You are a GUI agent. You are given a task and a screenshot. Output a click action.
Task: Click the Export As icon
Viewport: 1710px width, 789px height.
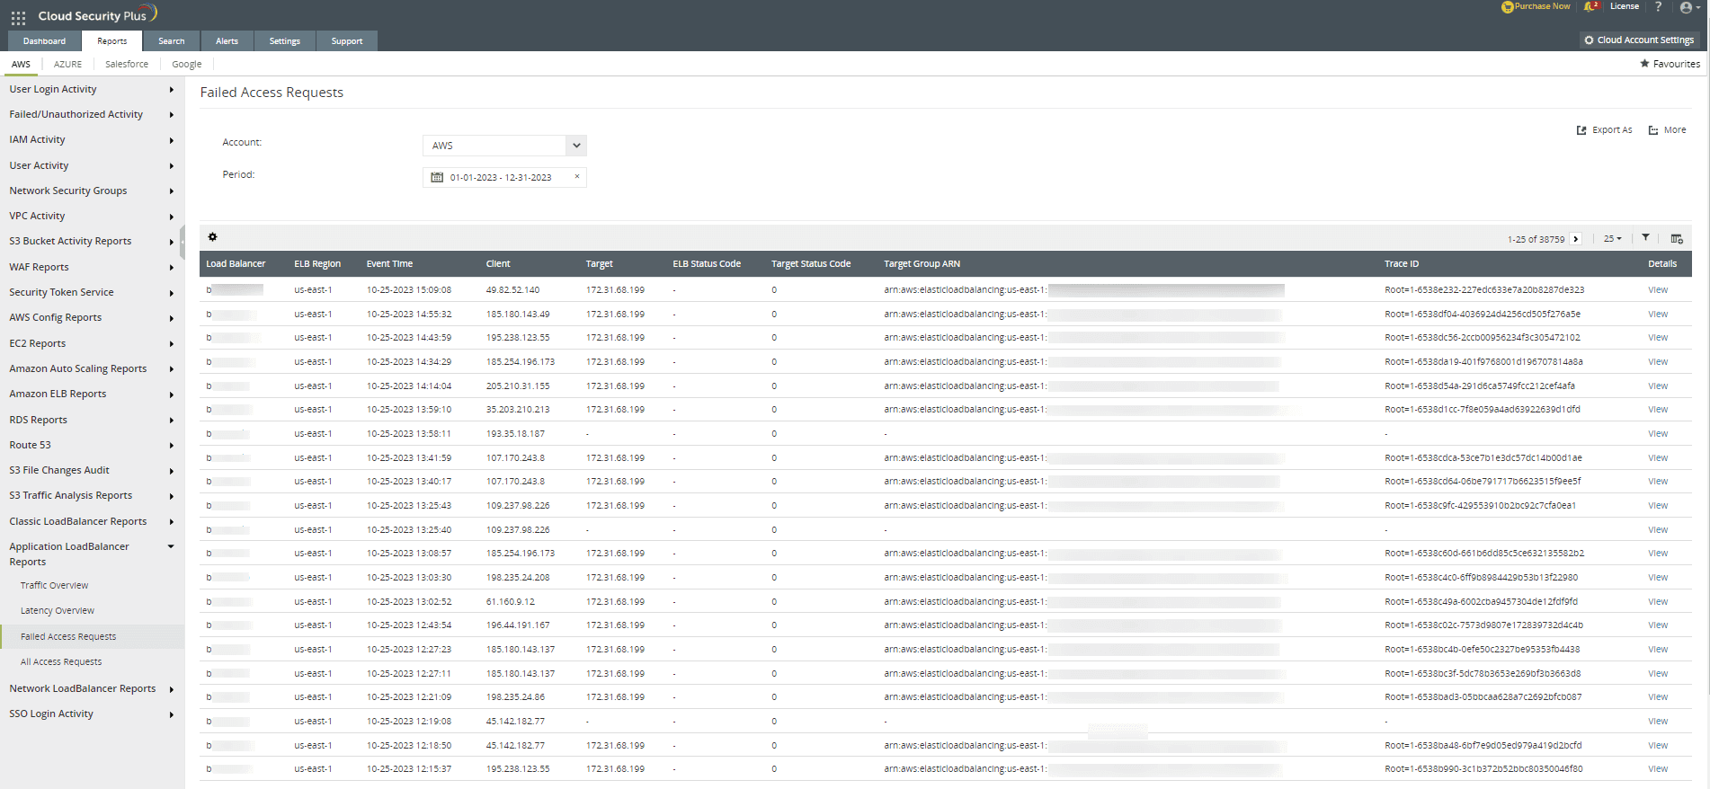coord(1581,130)
